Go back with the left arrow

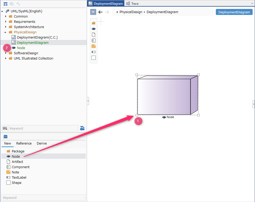pos(100,12)
